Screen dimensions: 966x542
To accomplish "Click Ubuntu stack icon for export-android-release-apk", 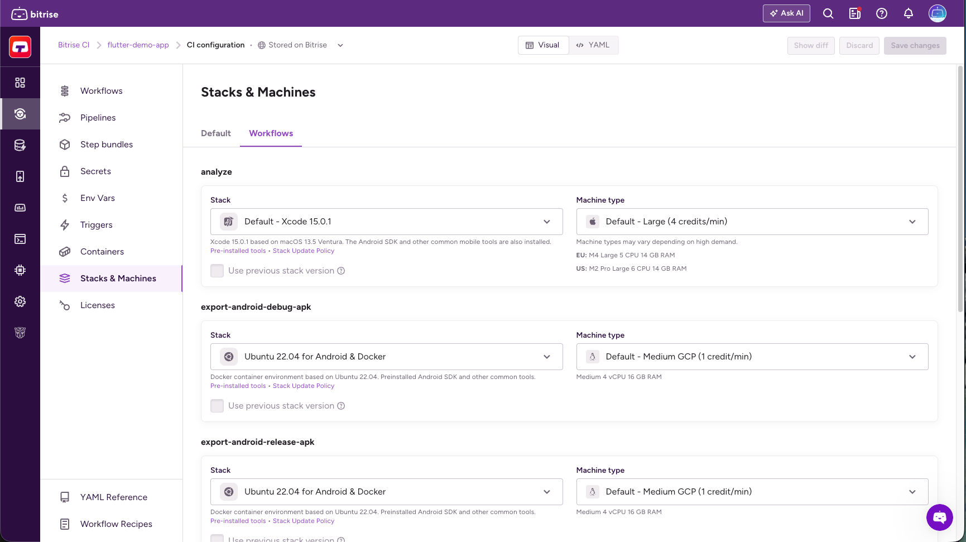I will [229, 492].
